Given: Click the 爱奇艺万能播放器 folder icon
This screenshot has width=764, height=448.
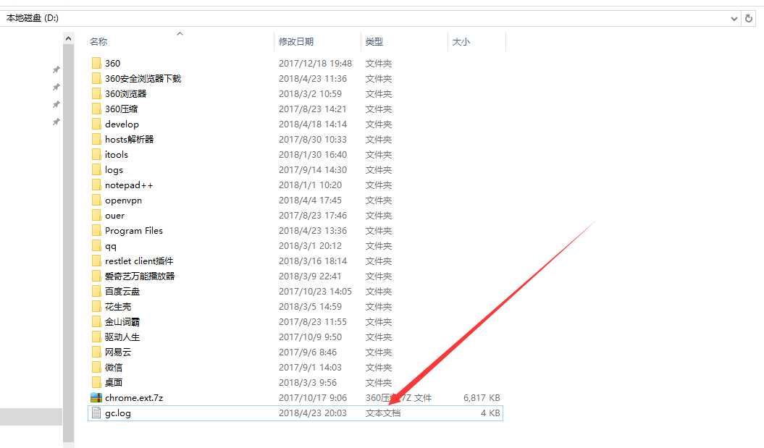Looking at the screenshot, I should [x=96, y=276].
